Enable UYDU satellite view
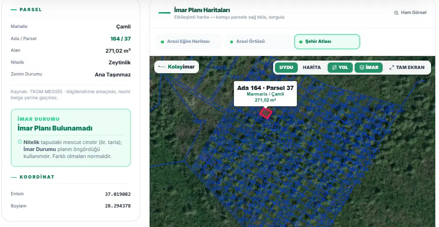Screen dimensions: 439x227 click(286, 68)
